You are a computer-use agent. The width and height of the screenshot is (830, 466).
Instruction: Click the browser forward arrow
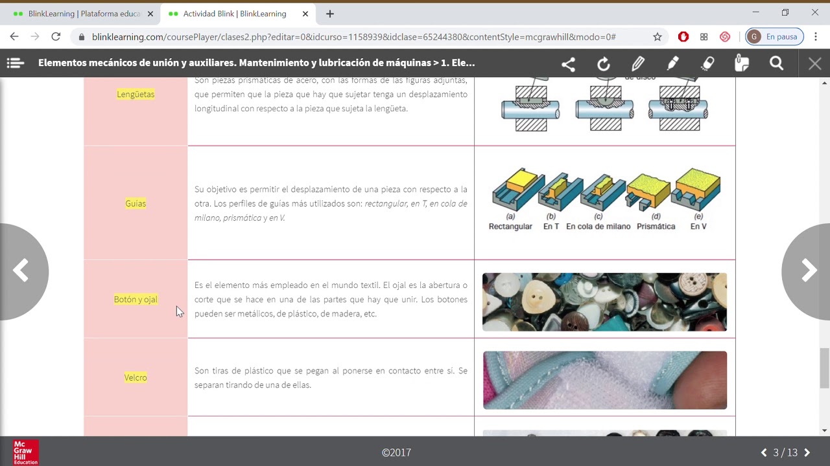point(35,37)
